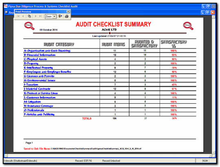Viewport: 220px width, 167px height.
Task: Click the 74% total satisfactory value
Action: [174, 119]
